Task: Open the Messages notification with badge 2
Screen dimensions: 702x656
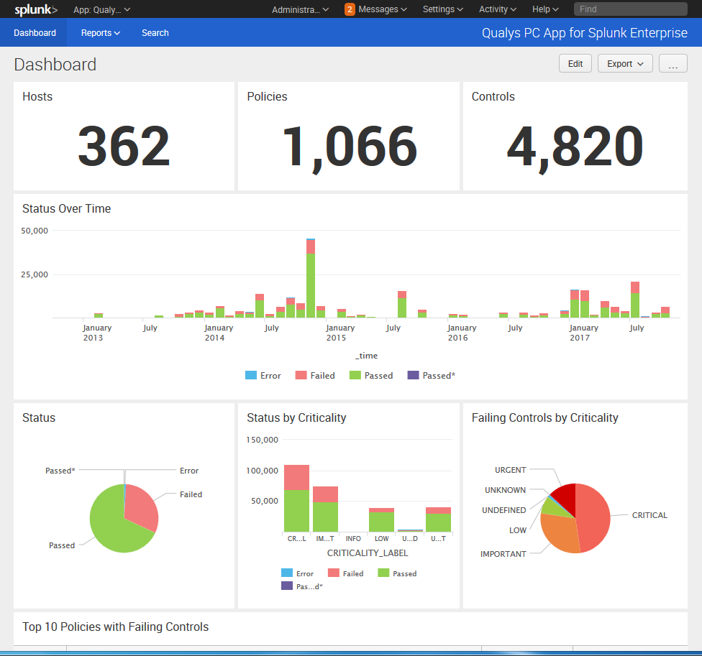Action: tap(374, 9)
